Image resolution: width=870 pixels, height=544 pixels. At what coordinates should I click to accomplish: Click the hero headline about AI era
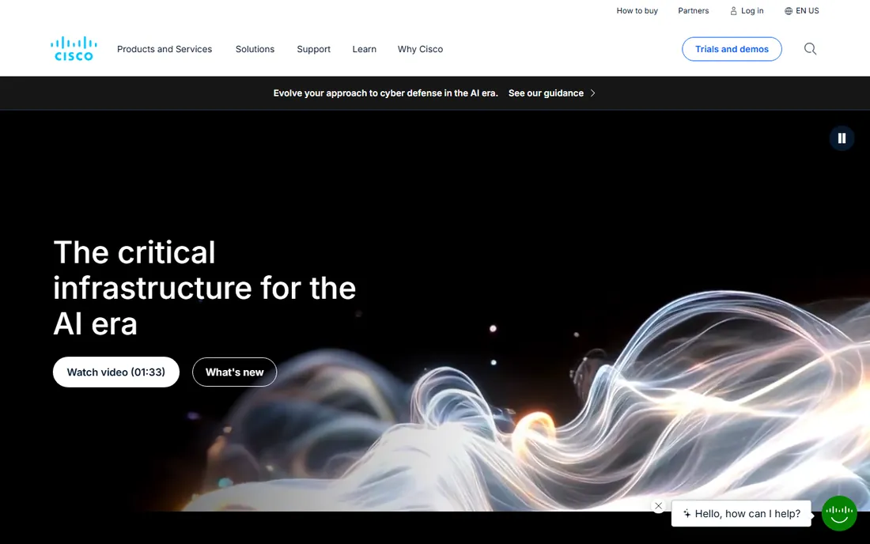coord(204,288)
